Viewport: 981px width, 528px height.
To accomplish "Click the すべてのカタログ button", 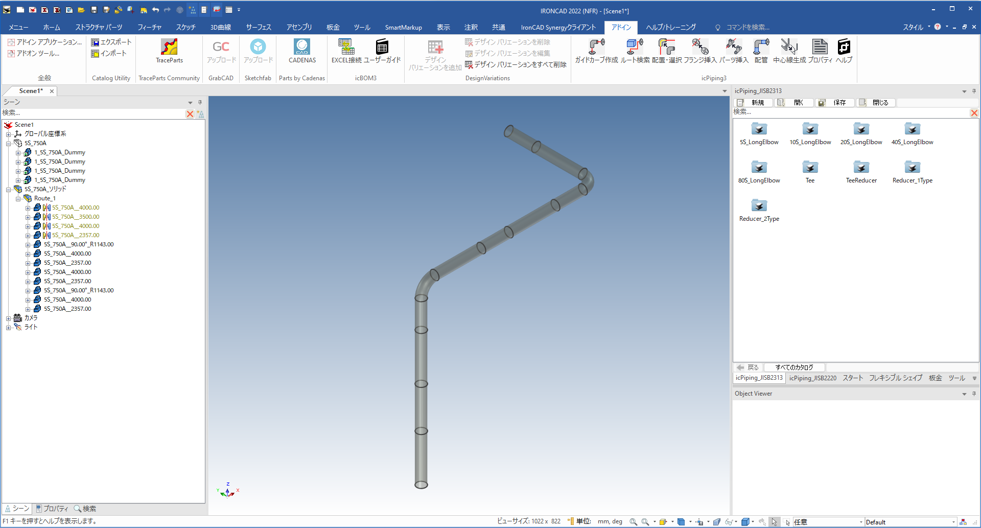I will tap(793, 368).
